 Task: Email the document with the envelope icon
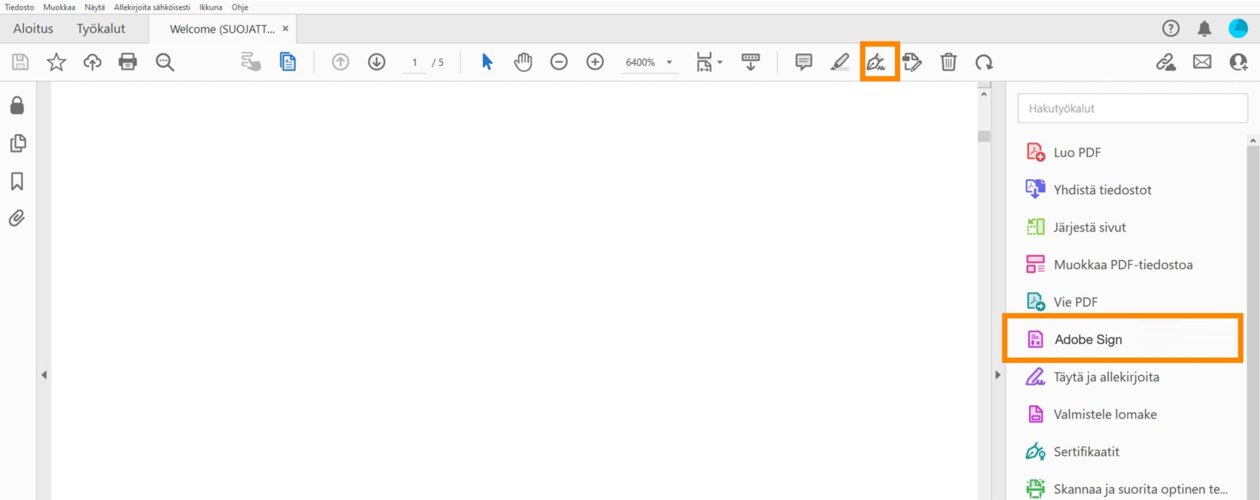tap(1202, 62)
